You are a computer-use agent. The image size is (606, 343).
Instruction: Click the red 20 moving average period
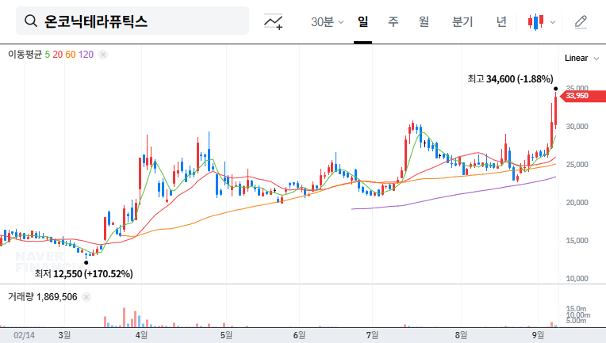pyautogui.click(x=58, y=55)
